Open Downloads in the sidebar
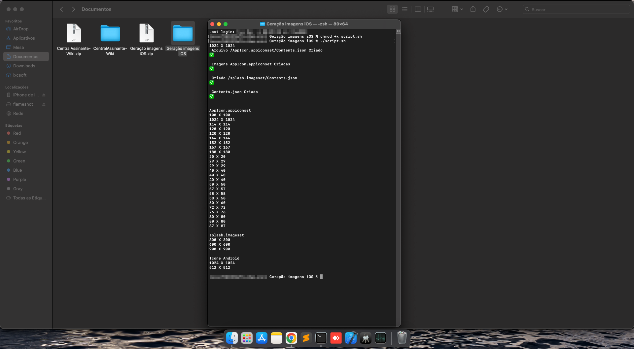634x349 pixels. tap(26, 66)
